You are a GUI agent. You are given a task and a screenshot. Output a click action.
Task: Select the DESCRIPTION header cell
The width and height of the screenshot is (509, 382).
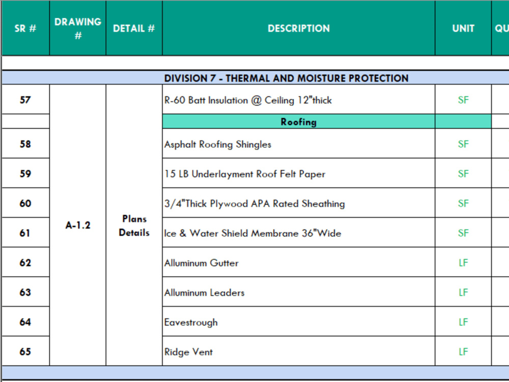299,28
